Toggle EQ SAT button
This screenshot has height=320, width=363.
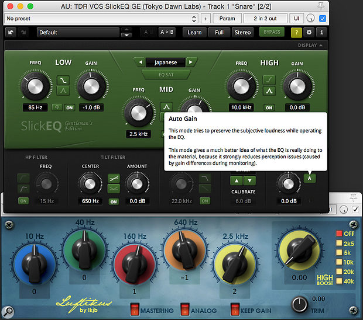click(166, 75)
